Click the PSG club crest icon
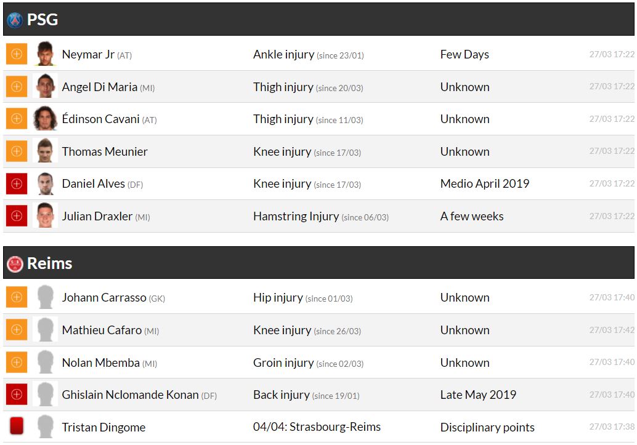This screenshot has height=445, width=637. (15, 20)
